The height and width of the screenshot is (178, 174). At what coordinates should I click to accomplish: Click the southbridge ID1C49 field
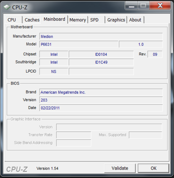pyautogui.click(x=101, y=62)
